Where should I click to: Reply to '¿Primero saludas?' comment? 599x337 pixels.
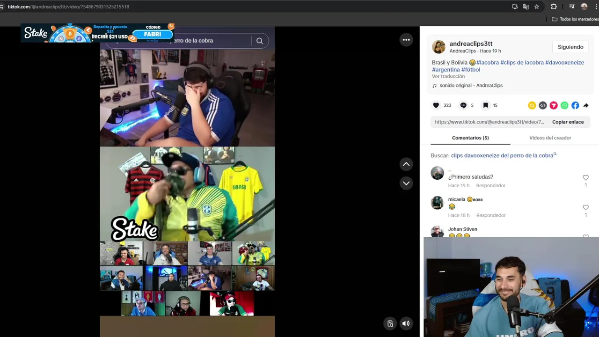click(x=490, y=185)
